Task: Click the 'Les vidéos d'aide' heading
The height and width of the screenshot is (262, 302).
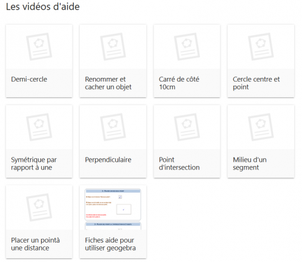Action: 43,7
